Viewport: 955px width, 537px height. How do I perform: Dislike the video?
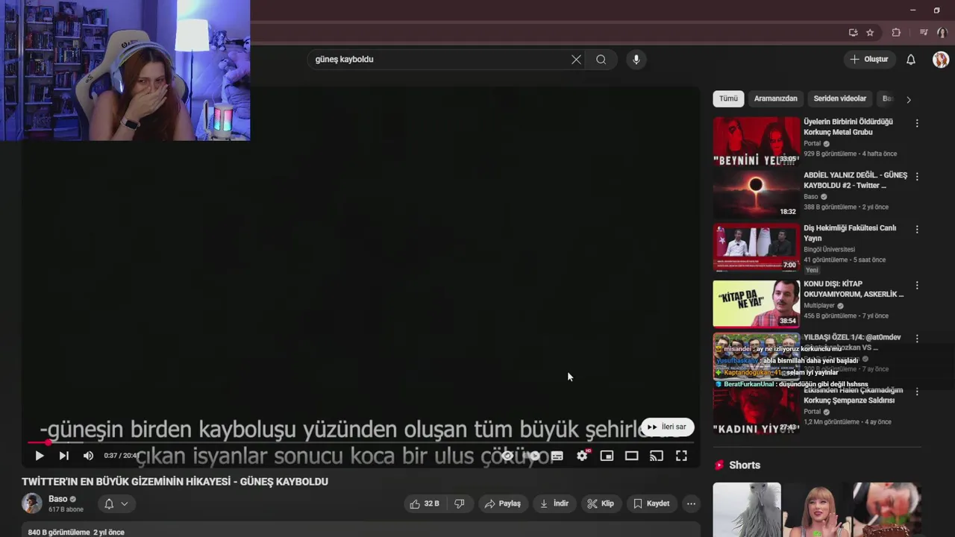460,503
